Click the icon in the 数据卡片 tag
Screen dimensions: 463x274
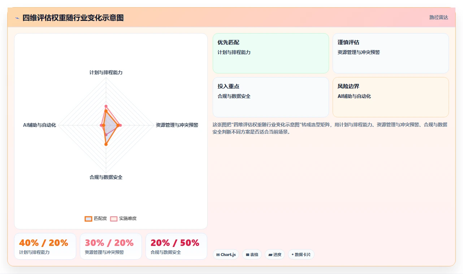point(293,255)
